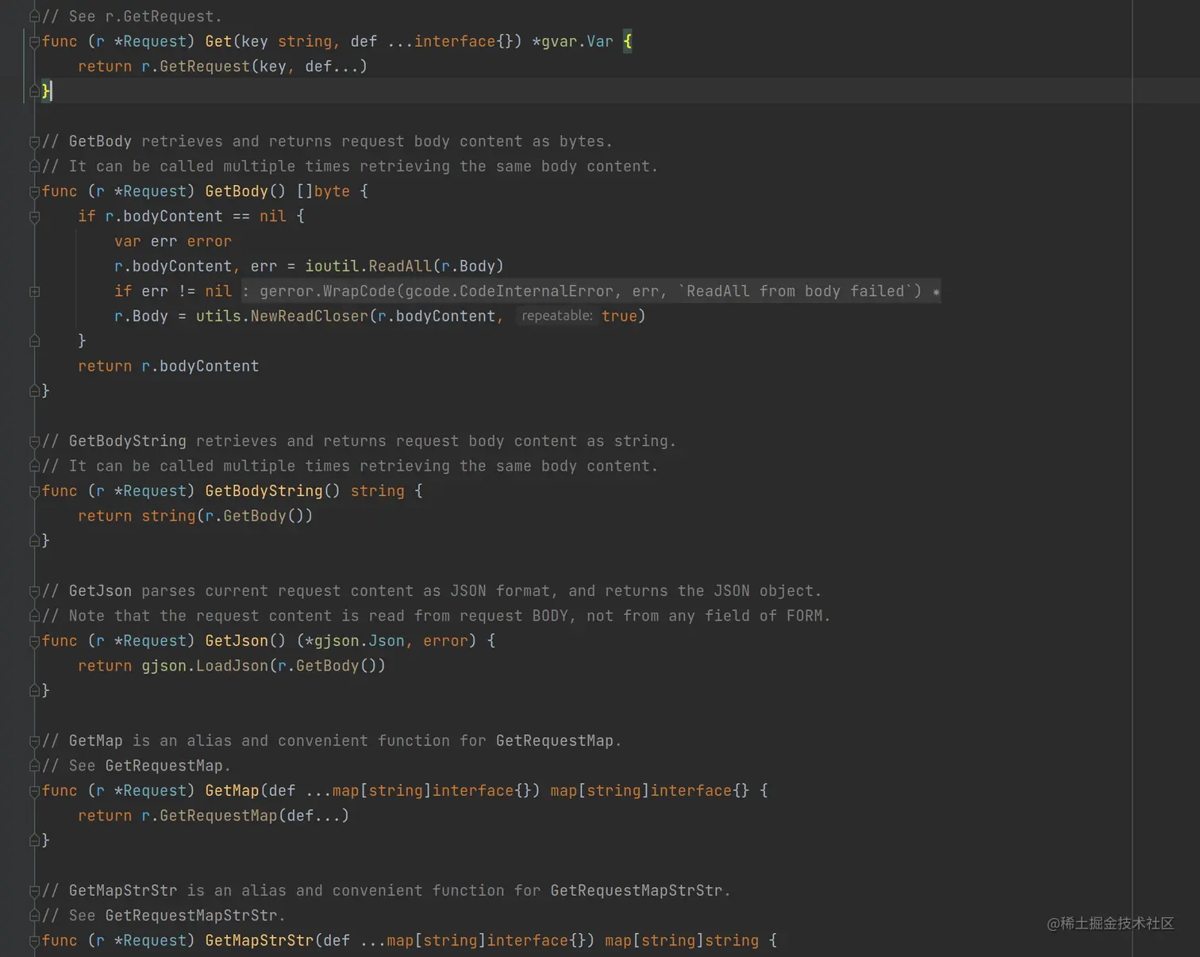
Task: Expand the folded 'if err != nil' gutter plus
Action: coord(34,292)
